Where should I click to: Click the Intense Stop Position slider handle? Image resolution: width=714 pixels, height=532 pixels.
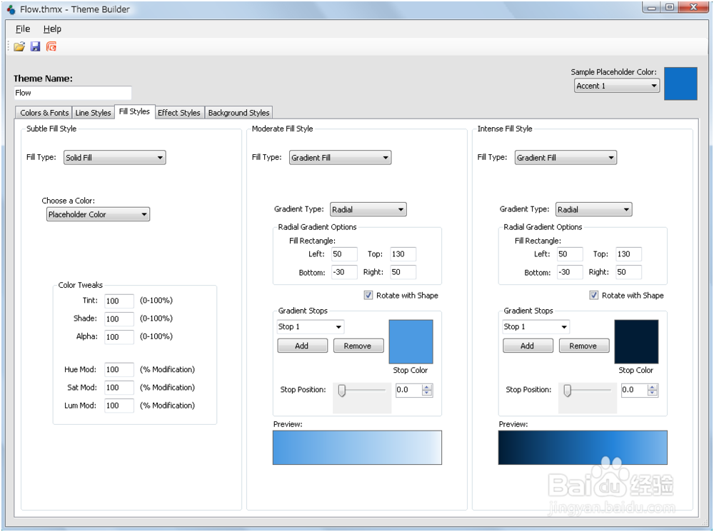tap(568, 391)
